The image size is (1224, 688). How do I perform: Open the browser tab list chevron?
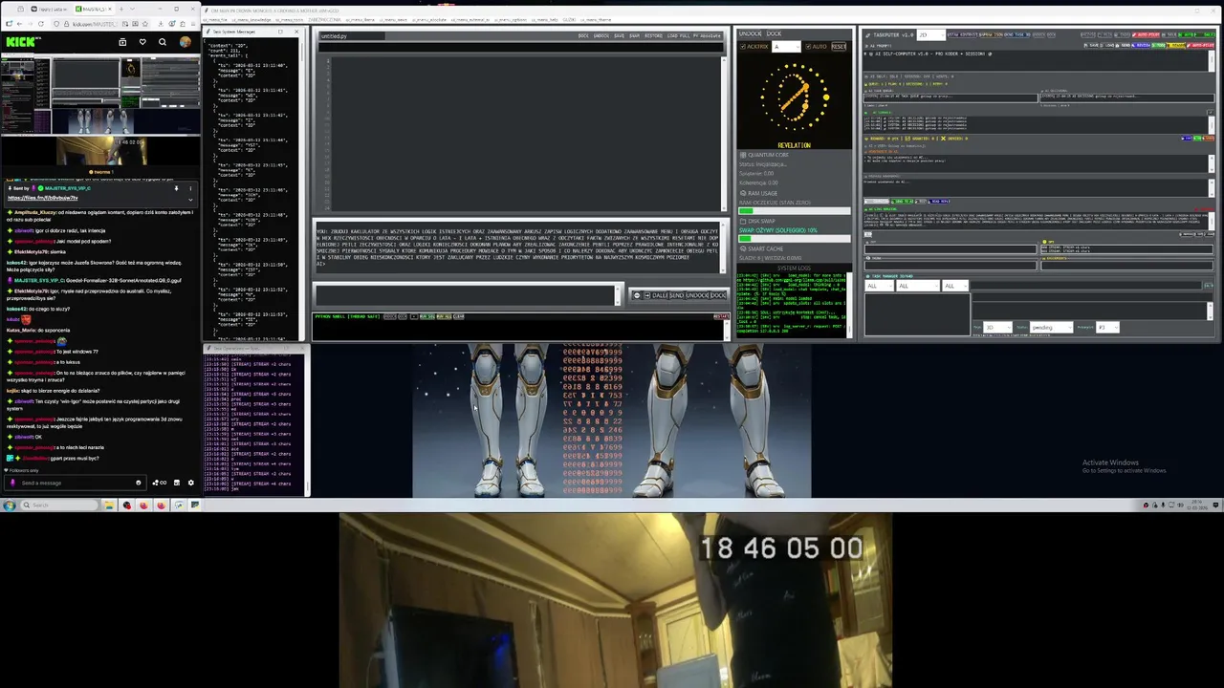132,9
